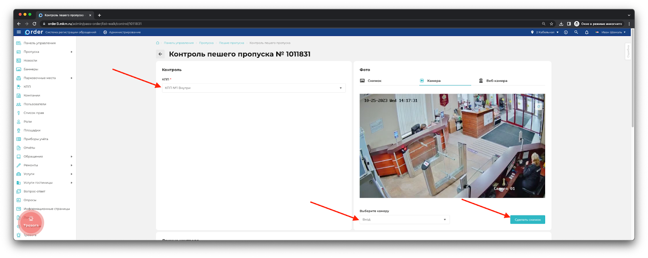648x258 pixels.
Task: Open notifications via the bell icon
Action: pyautogui.click(x=586, y=32)
